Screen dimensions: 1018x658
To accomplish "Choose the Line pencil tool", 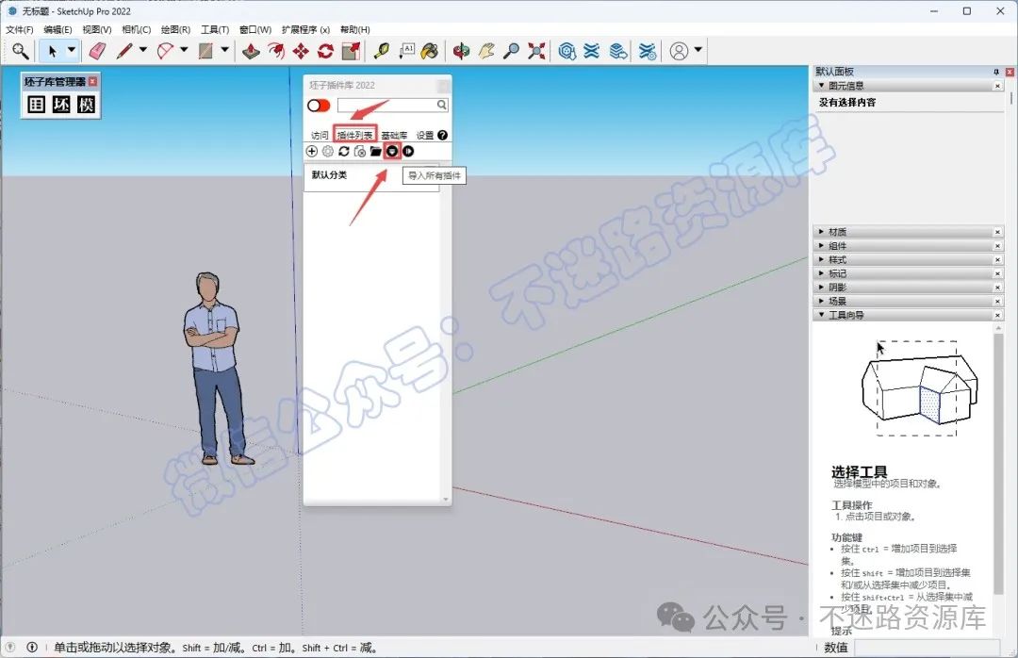I will (x=124, y=51).
